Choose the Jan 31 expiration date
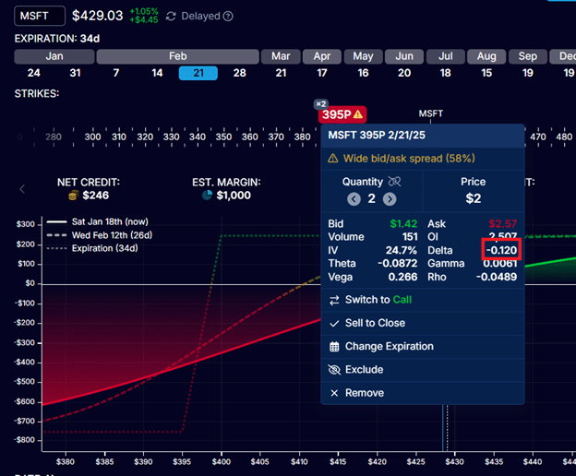 [75, 73]
